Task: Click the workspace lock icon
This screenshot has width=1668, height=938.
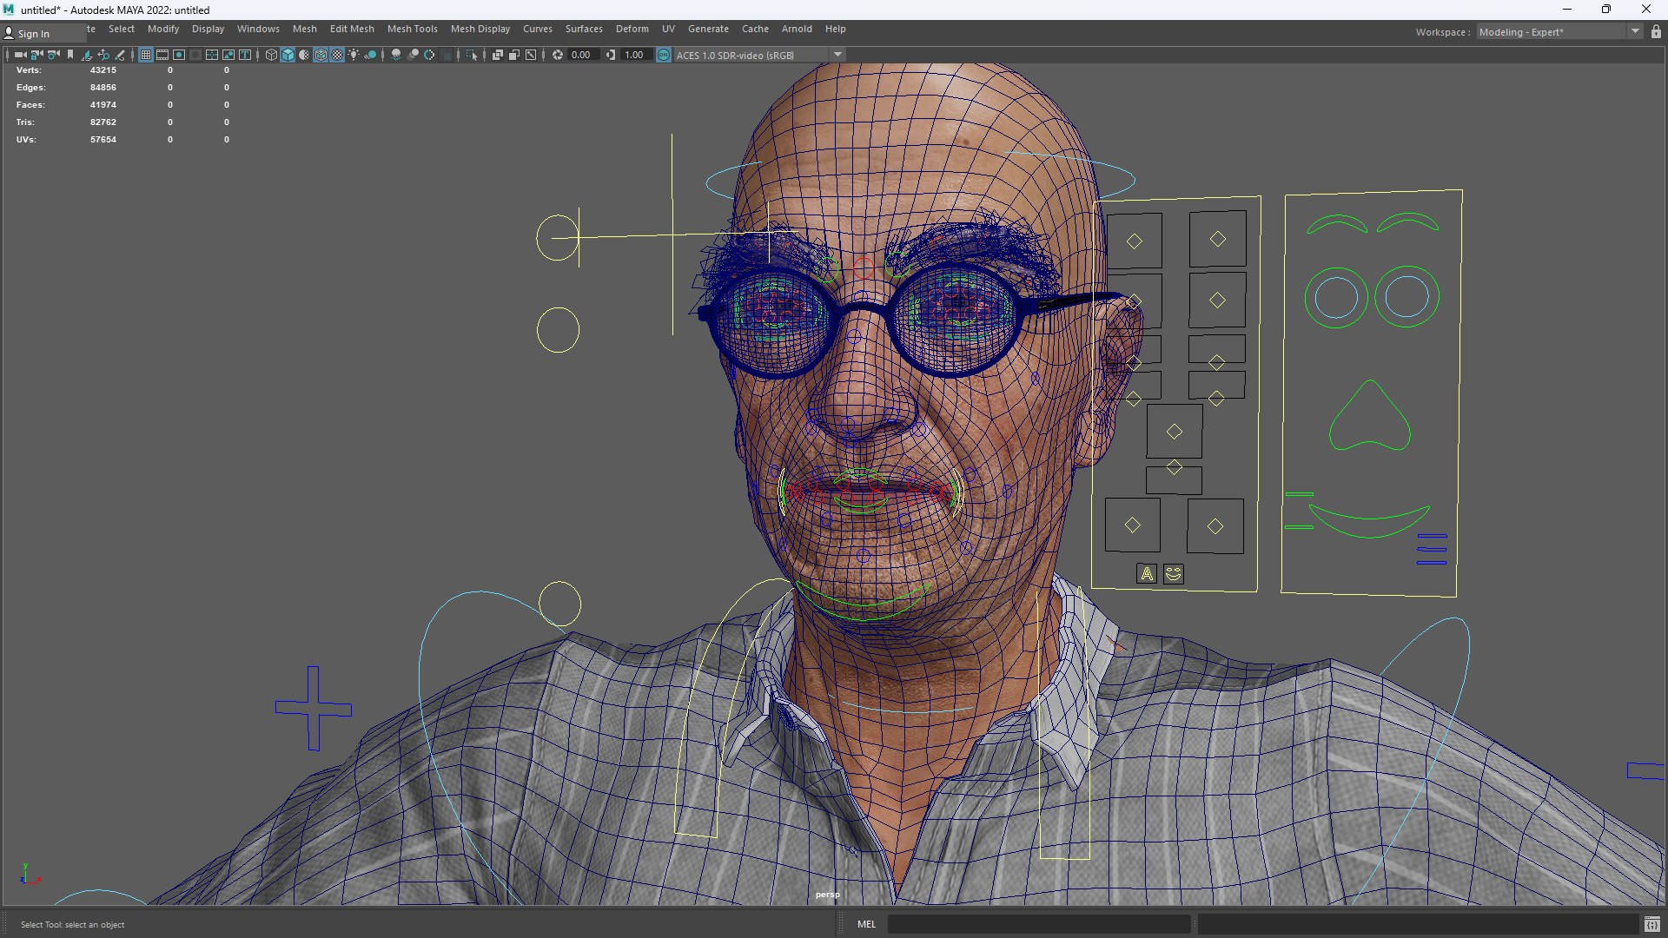Action: [x=1656, y=31]
